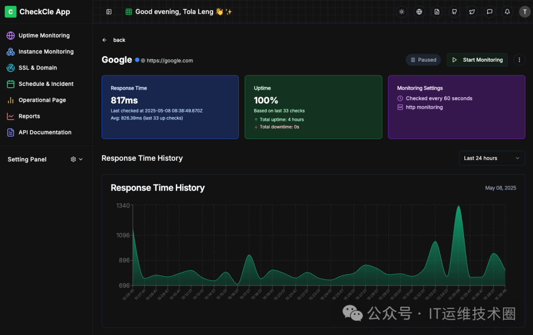Viewport: 533px width, 335px height.
Task: Open the language globe icon in header
Action: [x=419, y=12]
